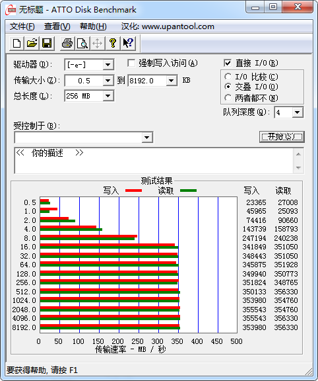
Task: Click the ATTO app icon in title bar
Action: (x=11, y=10)
